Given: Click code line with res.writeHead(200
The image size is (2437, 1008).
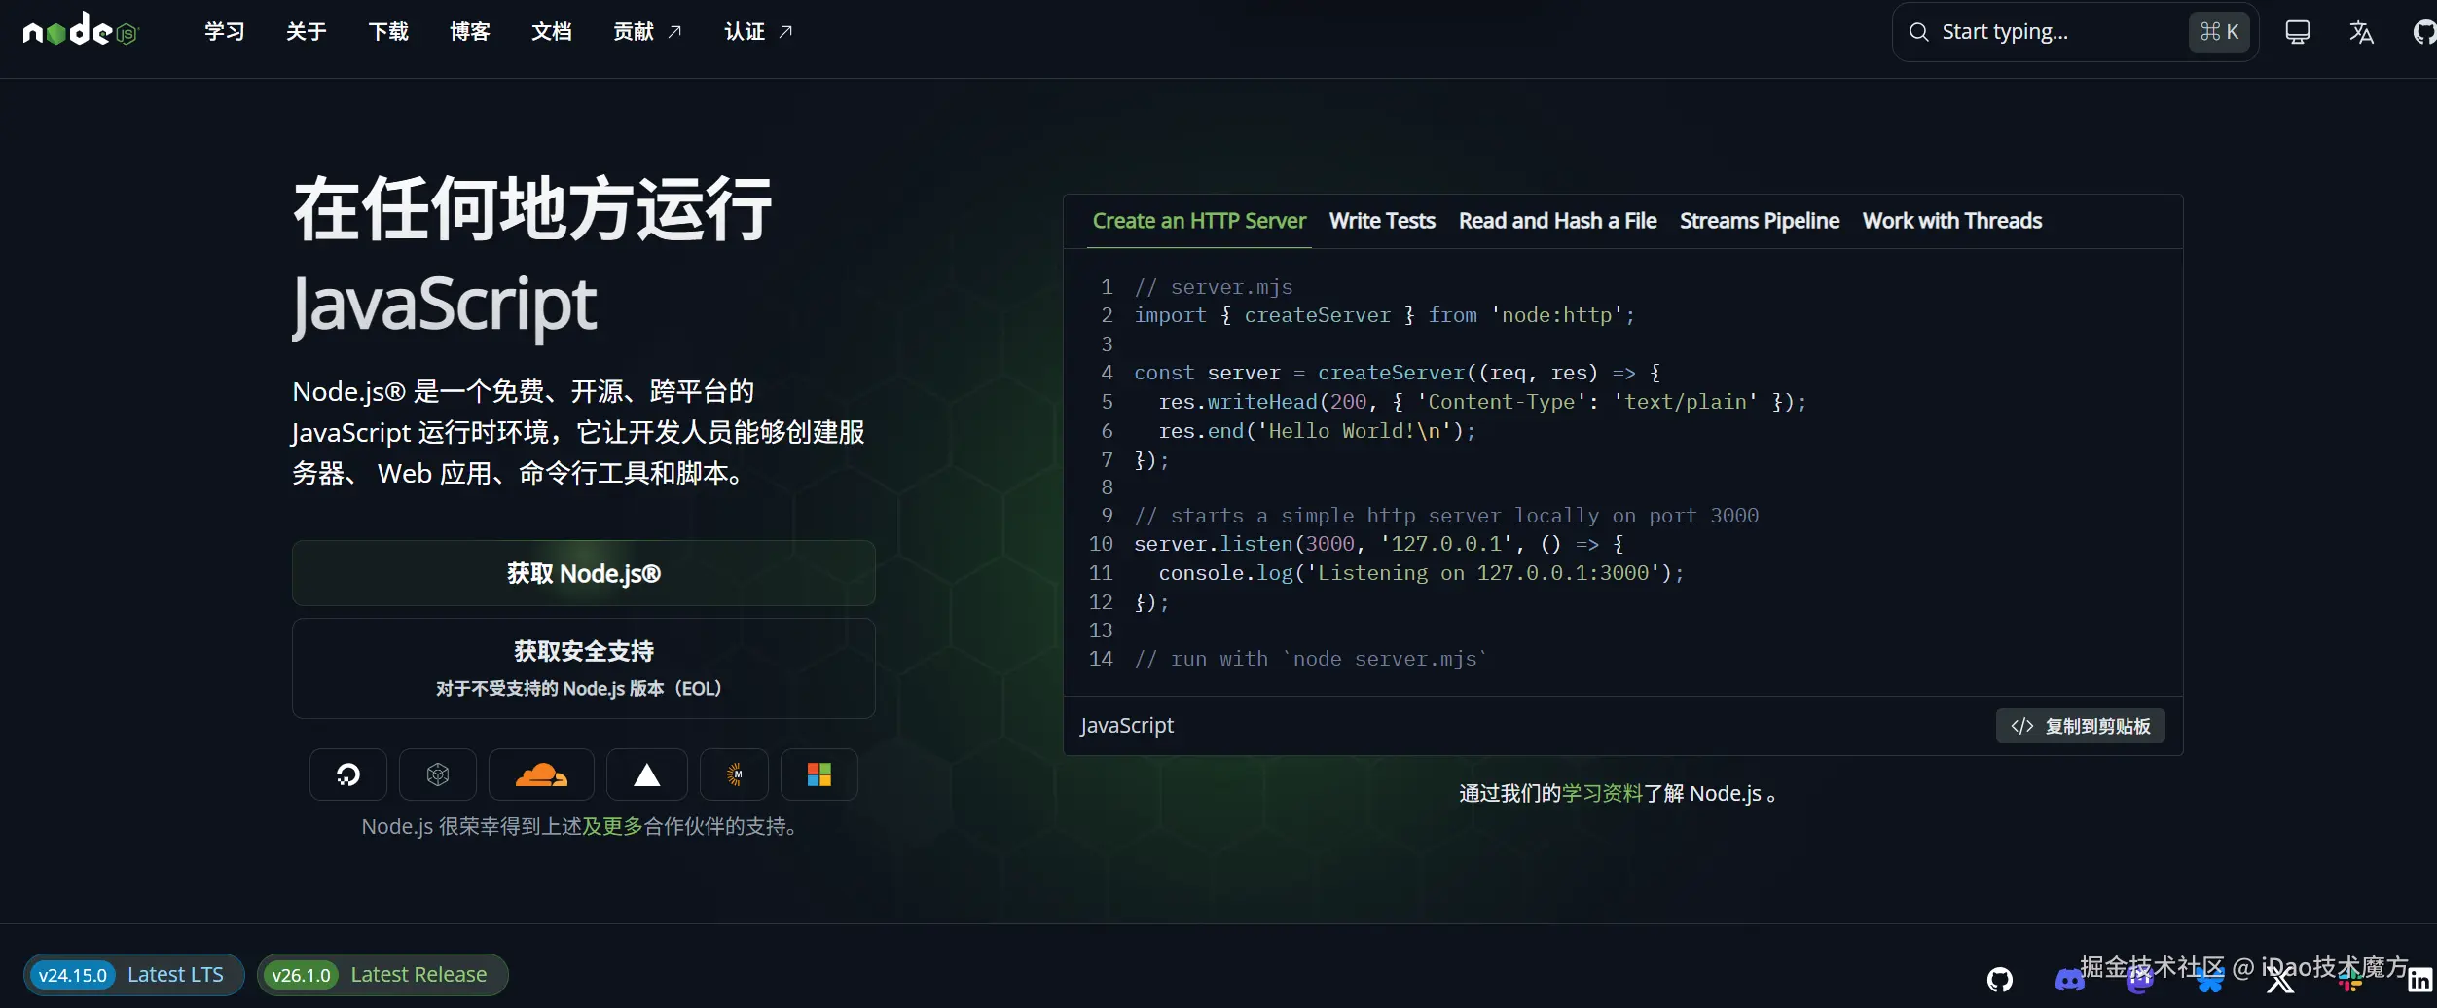Looking at the screenshot, I should [x=1482, y=402].
